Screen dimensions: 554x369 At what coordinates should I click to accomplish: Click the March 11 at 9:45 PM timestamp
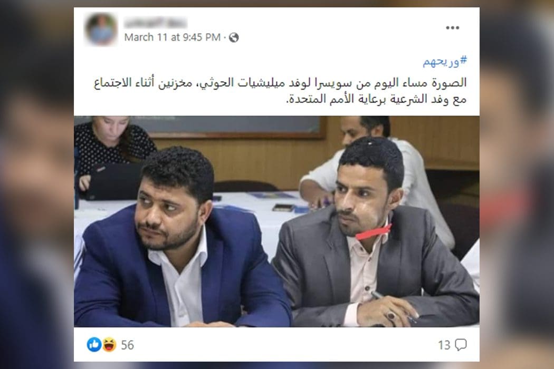point(173,37)
